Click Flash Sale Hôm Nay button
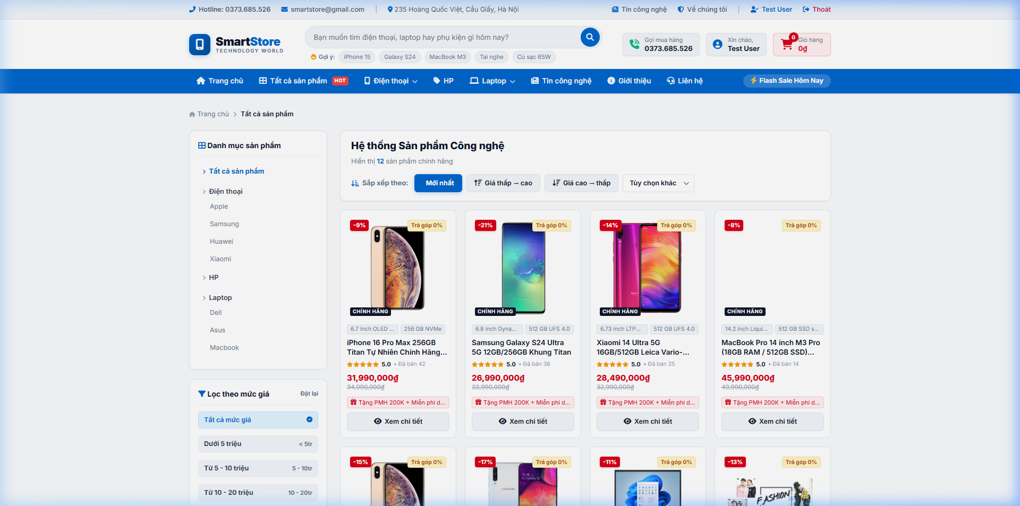Screen dimensions: 1020x506 pos(787,81)
